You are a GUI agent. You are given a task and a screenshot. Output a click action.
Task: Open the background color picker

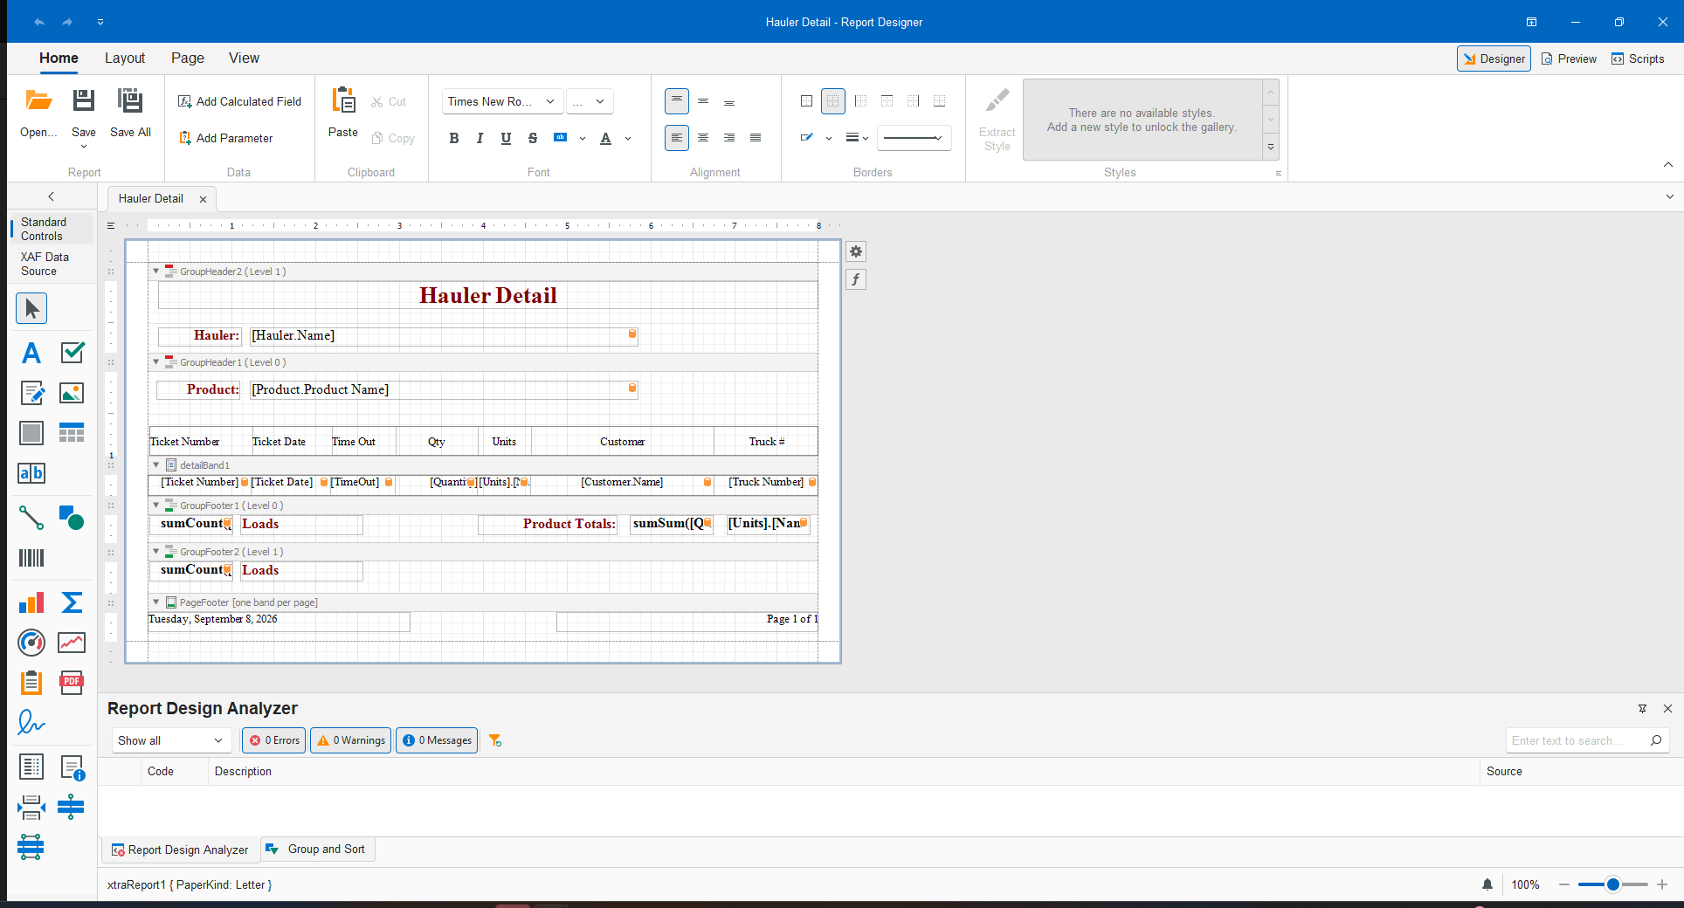click(561, 138)
